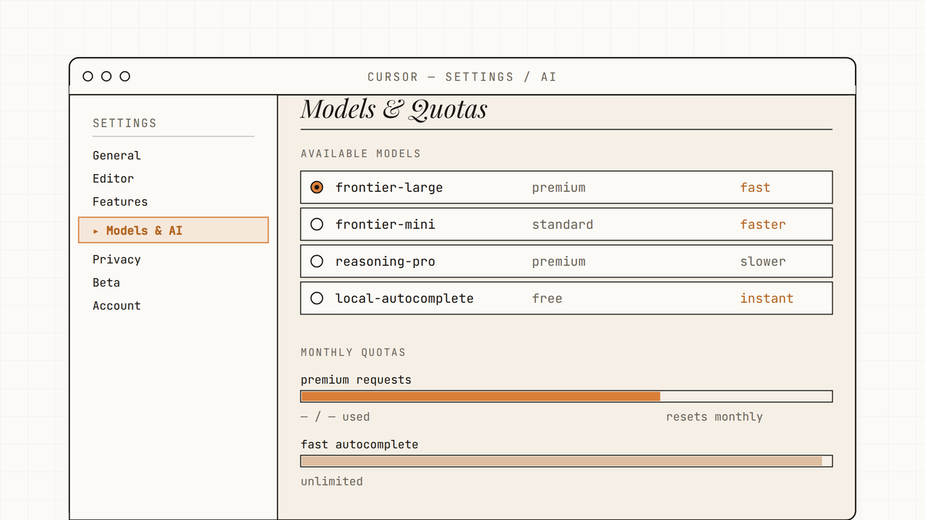The width and height of the screenshot is (925, 520).
Task: Click the premium requests quota bar
Action: pyautogui.click(x=567, y=396)
